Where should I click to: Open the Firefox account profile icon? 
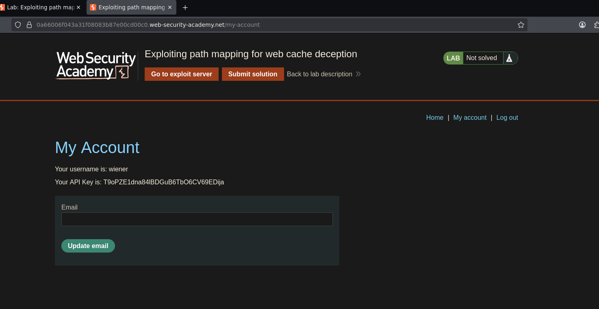(x=582, y=25)
